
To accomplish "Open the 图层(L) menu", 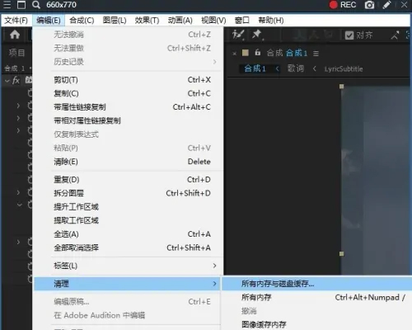I will tap(115, 21).
